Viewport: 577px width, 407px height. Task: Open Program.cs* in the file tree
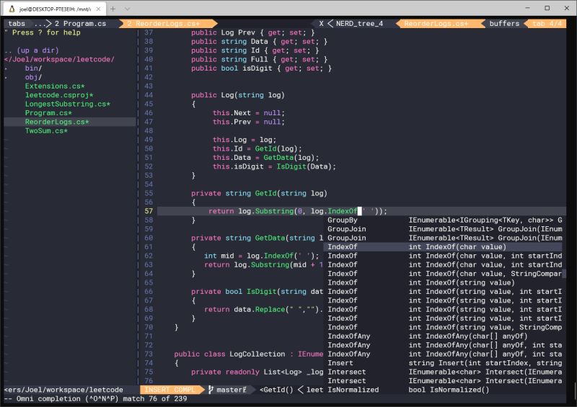48,113
